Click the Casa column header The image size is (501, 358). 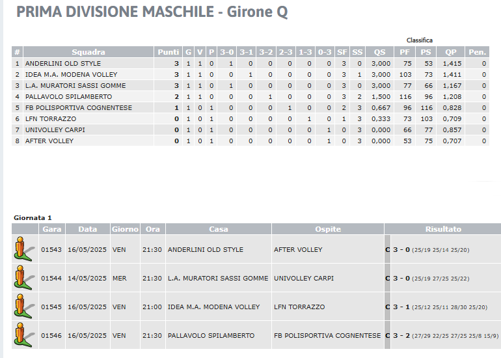[219, 229]
